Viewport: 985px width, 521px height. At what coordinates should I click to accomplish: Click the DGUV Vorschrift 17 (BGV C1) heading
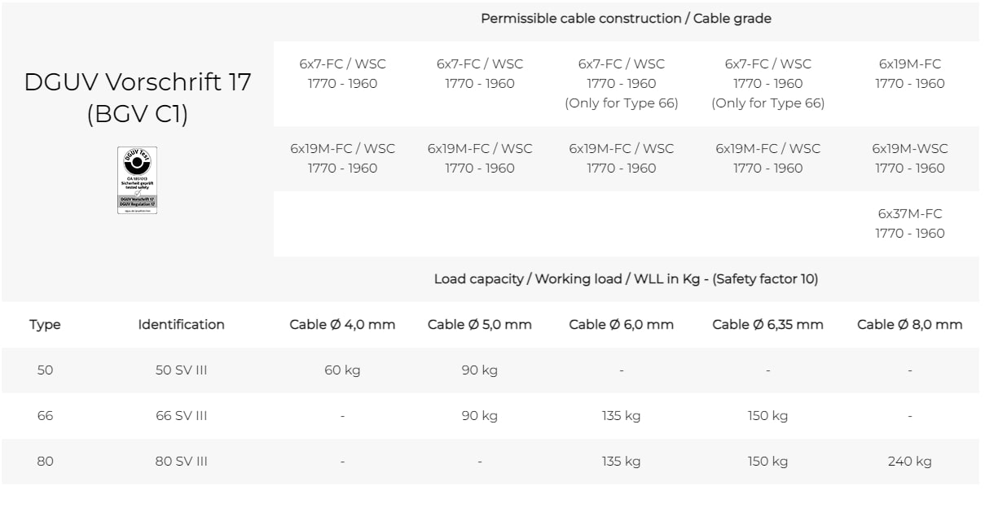coord(138,98)
